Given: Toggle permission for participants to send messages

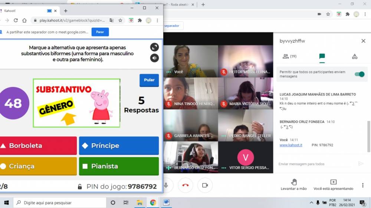Looking at the screenshot, I should (359, 74).
